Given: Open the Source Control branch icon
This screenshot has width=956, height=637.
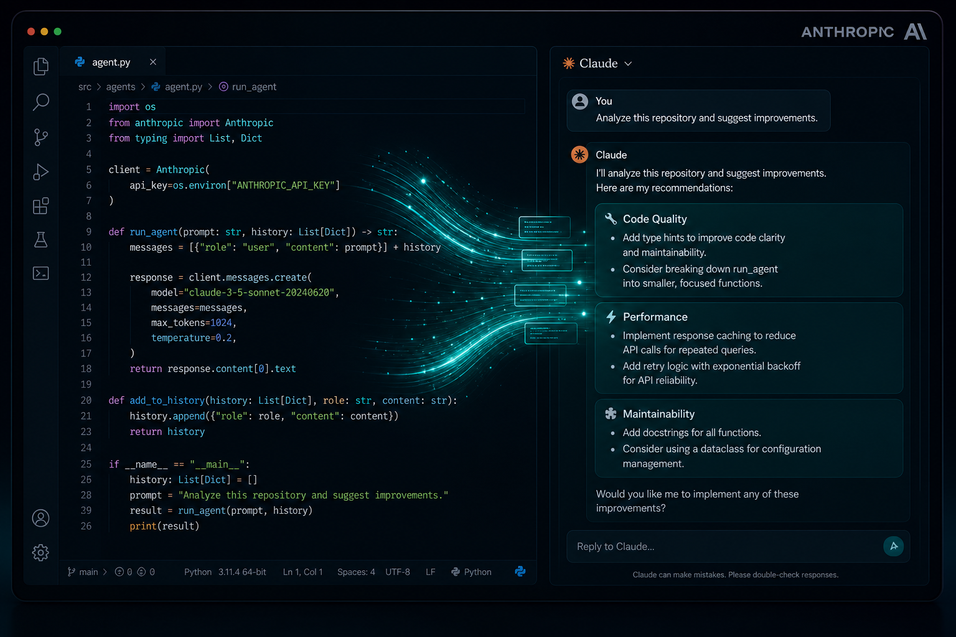Looking at the screenshot, I should [40, 137].
